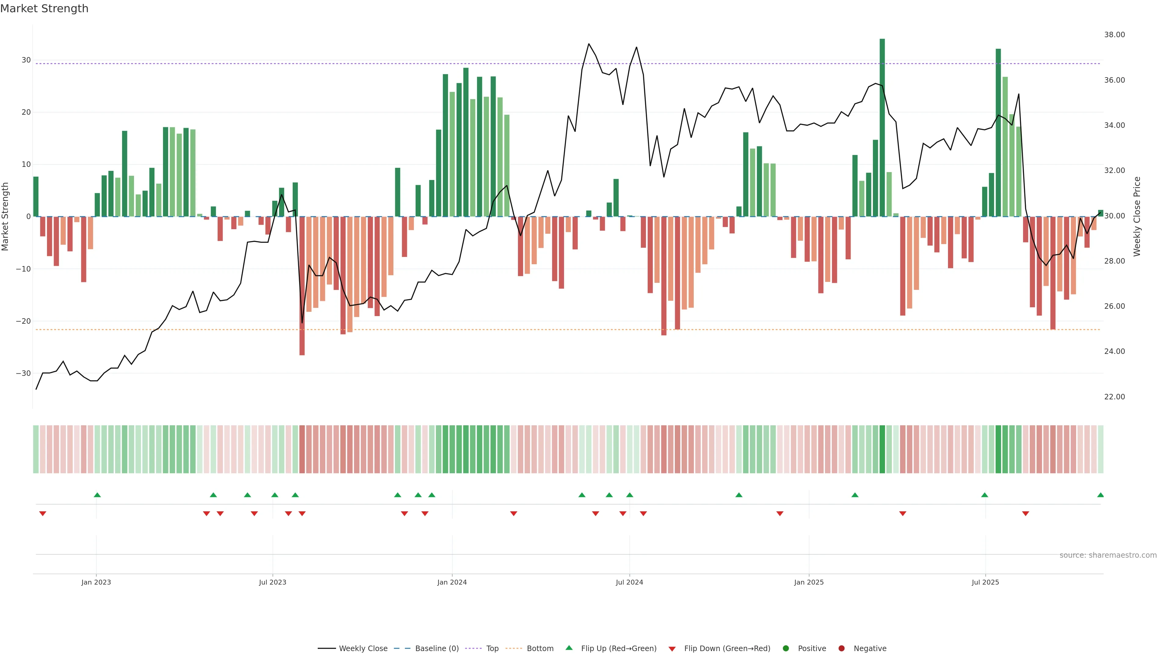Open the source sharemaestro.com text
This screenshot has width=1172, height=659.
click(1108, 555)
